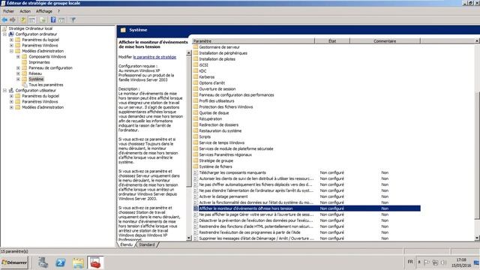Click the Filter funnel toolbar icon
This screenshot has width=480, height=270.
[73, 20]
